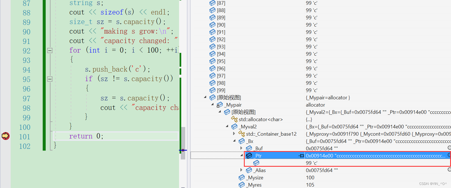The image size is (451, 188).
Task: Click the base class icon beside std::_Container_base12
Action: [x=242, y=134]
